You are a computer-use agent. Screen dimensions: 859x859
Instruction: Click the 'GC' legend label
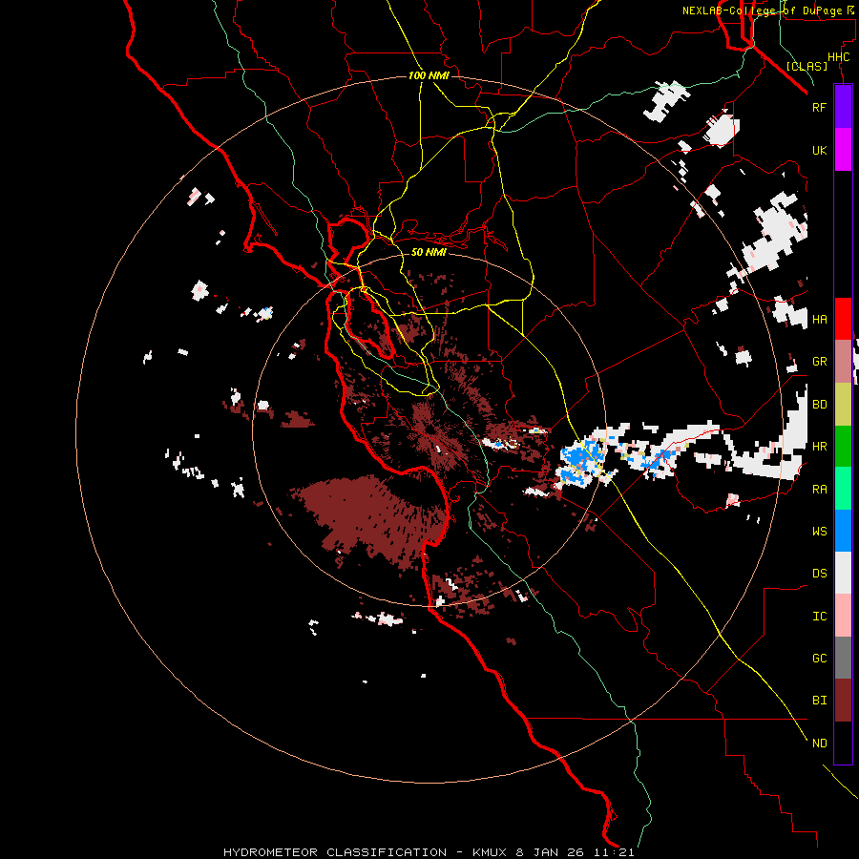point(820,659)
